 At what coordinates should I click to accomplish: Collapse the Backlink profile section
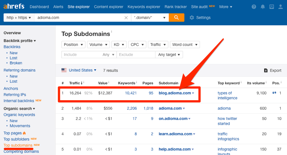20,41
